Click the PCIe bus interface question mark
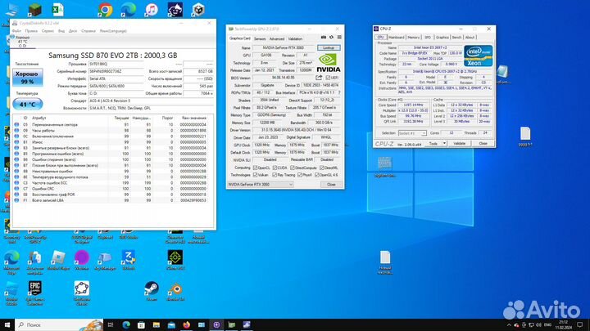The width and height of the screenshot is (590, 331). pos(339,92)
